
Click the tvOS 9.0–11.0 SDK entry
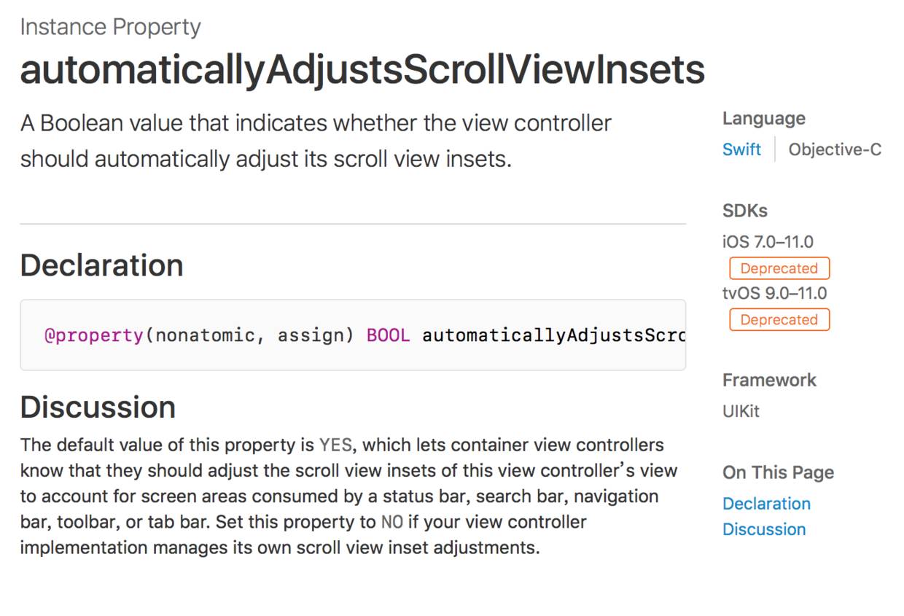coord(774,293)
